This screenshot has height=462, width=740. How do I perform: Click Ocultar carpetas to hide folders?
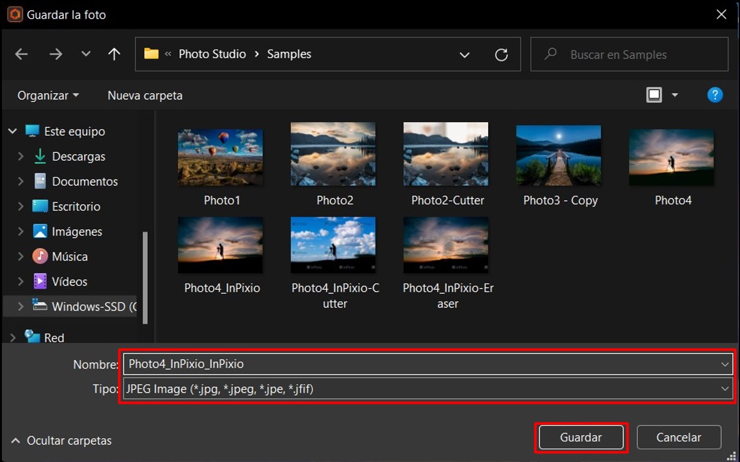click(61, 441)
